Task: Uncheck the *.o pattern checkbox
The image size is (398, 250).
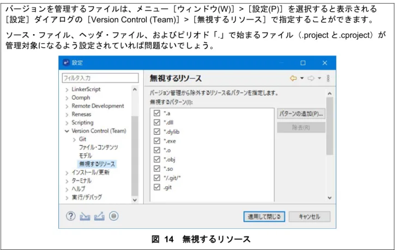Action: (157, 150)
